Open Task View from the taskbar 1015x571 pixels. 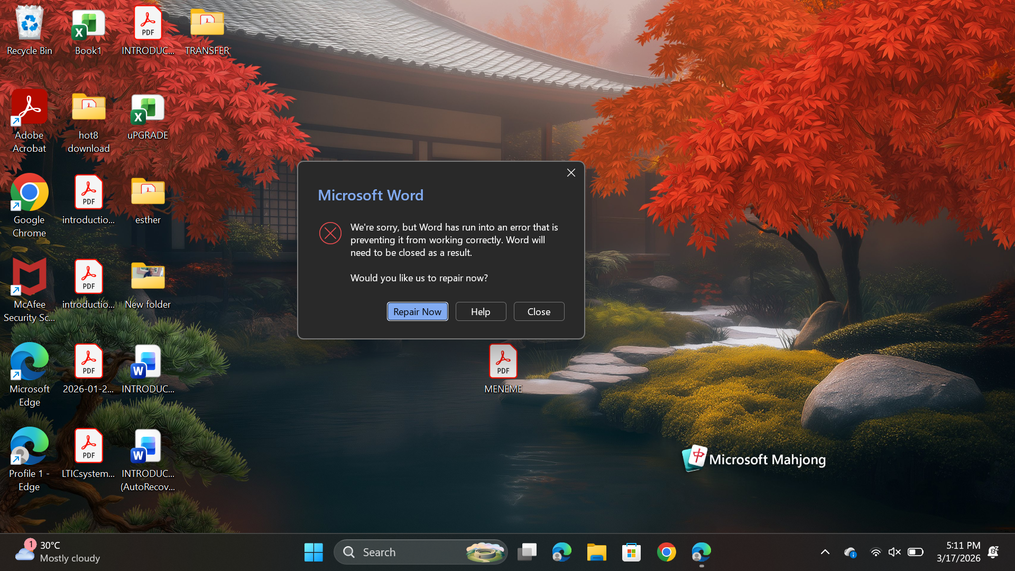[x=527, y=552]
